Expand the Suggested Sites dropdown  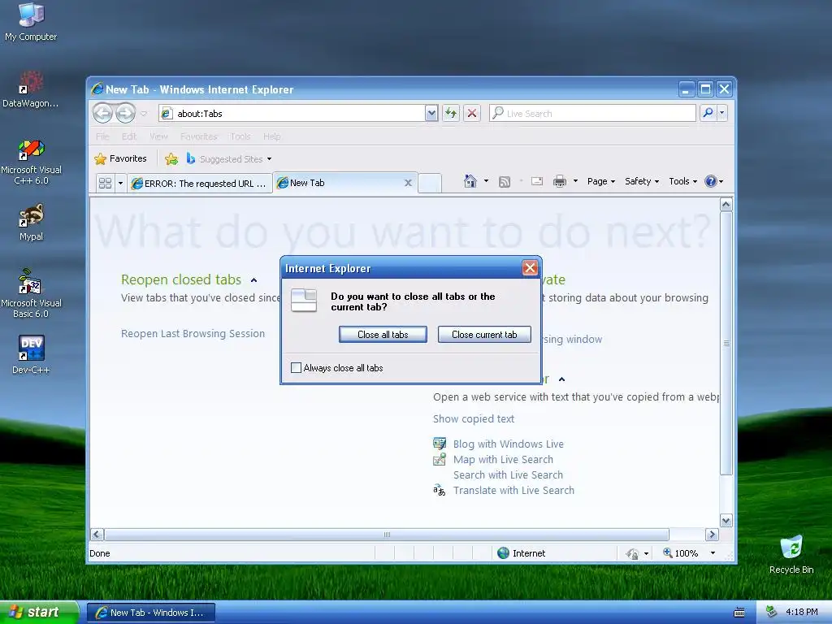(x=270, y=159)
